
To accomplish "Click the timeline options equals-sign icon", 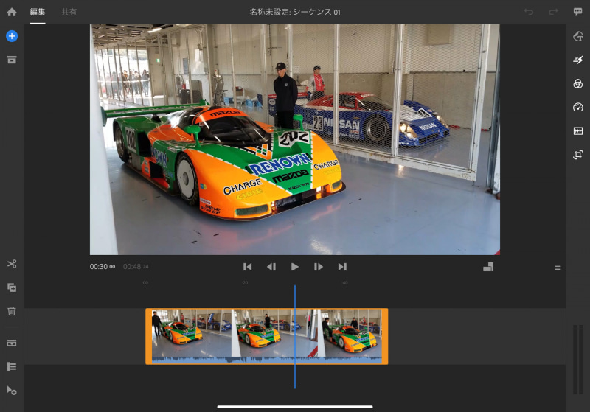I will (x=558, y=268).
